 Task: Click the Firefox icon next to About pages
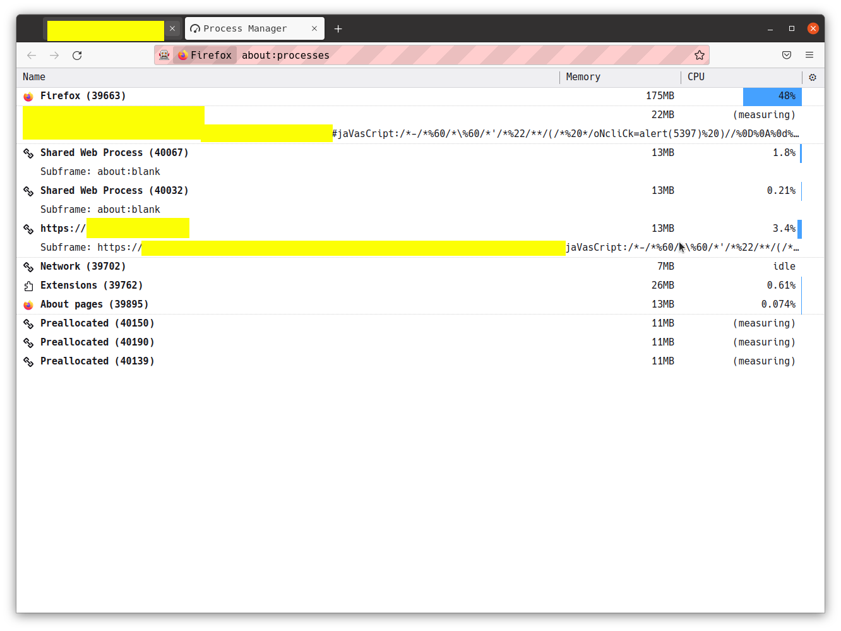pyautogui.click(x=28, y=304)
